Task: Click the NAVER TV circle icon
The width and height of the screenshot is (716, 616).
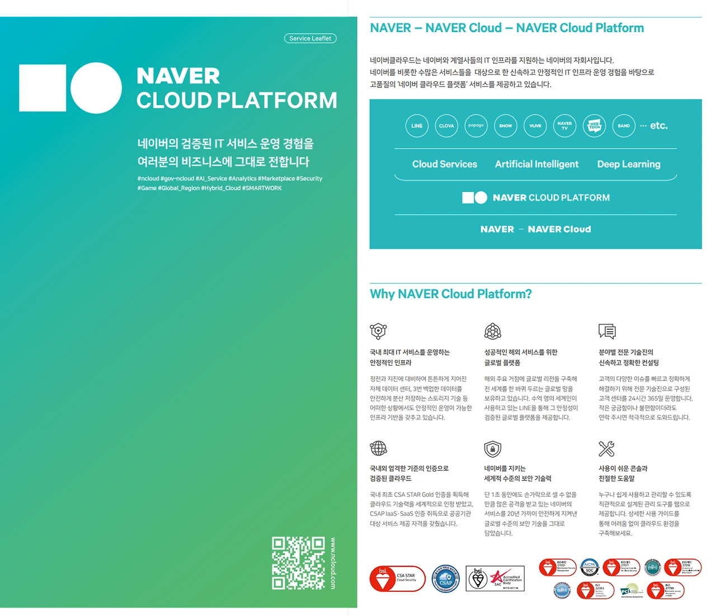Action: [565, 126]
